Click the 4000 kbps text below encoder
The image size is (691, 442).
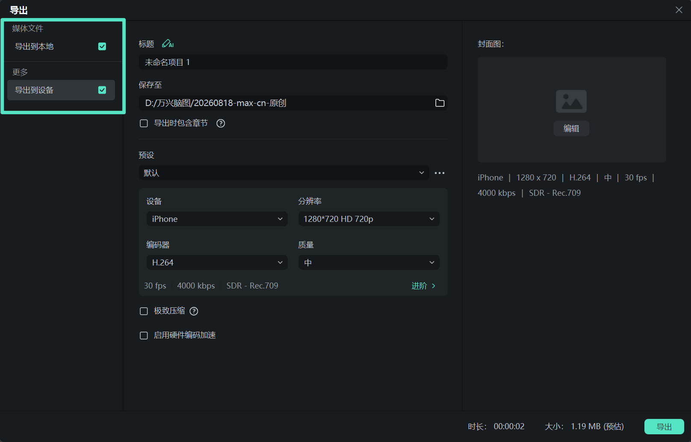pos(196,286)
